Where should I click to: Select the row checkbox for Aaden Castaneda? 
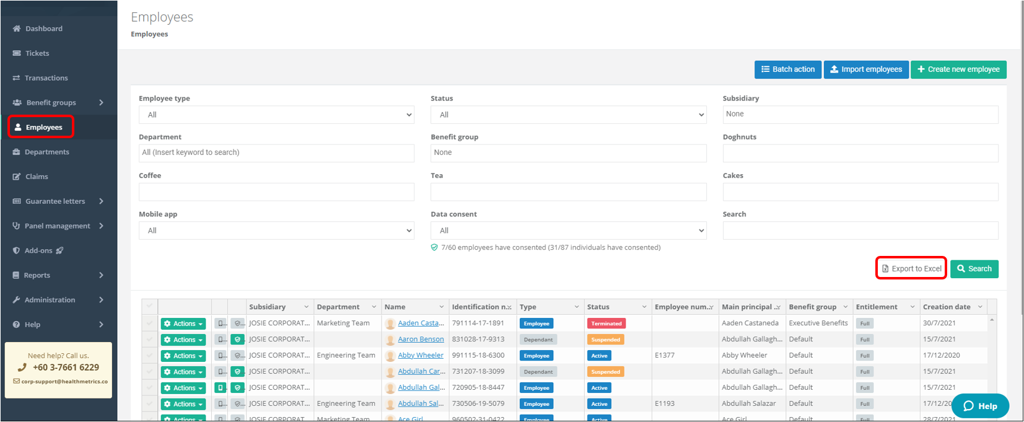[x=149, y=323]
